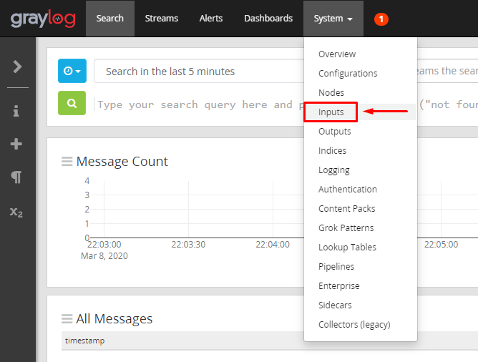478x362 pixels.
Task: Choose Pipelines in the System menu
Action: tap(336, 267)
